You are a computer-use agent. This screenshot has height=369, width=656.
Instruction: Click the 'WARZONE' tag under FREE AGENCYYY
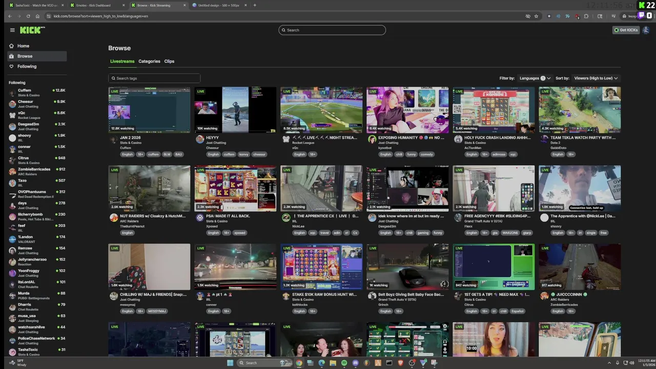click(510, 233)
